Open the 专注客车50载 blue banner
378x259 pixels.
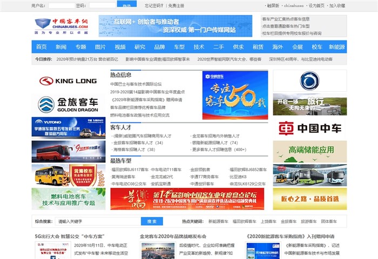tap(235, 95)
